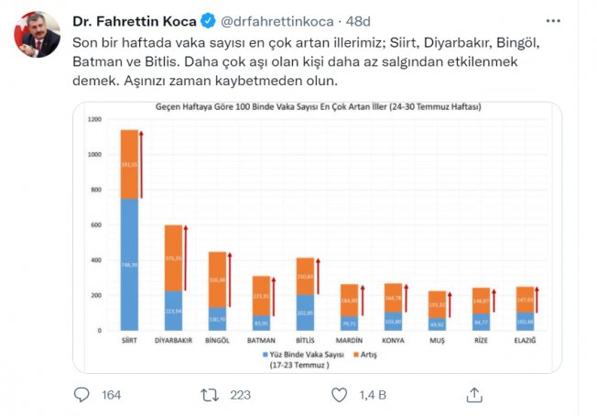Click the 1,4 B likes count
Viewport: 597px width, 416px height.
click(373, 395)
